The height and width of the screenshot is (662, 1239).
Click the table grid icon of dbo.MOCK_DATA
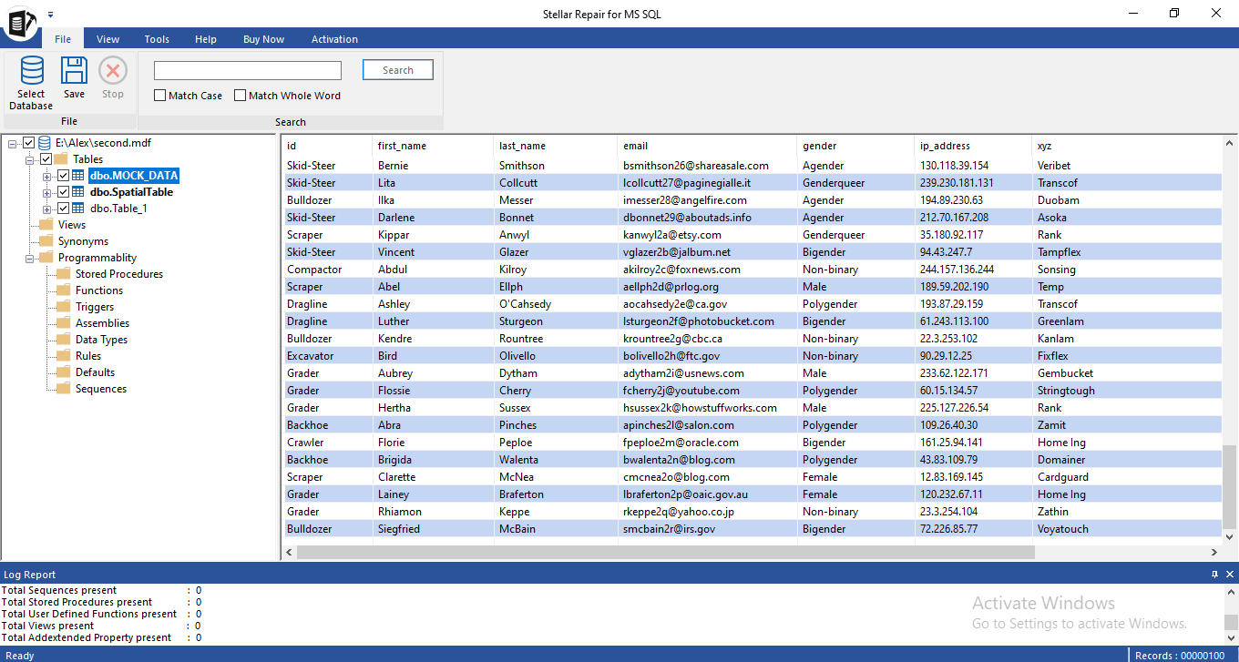(78, 176)
